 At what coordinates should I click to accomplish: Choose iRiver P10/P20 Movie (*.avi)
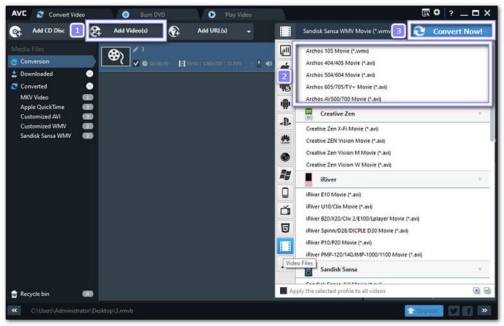338,243
